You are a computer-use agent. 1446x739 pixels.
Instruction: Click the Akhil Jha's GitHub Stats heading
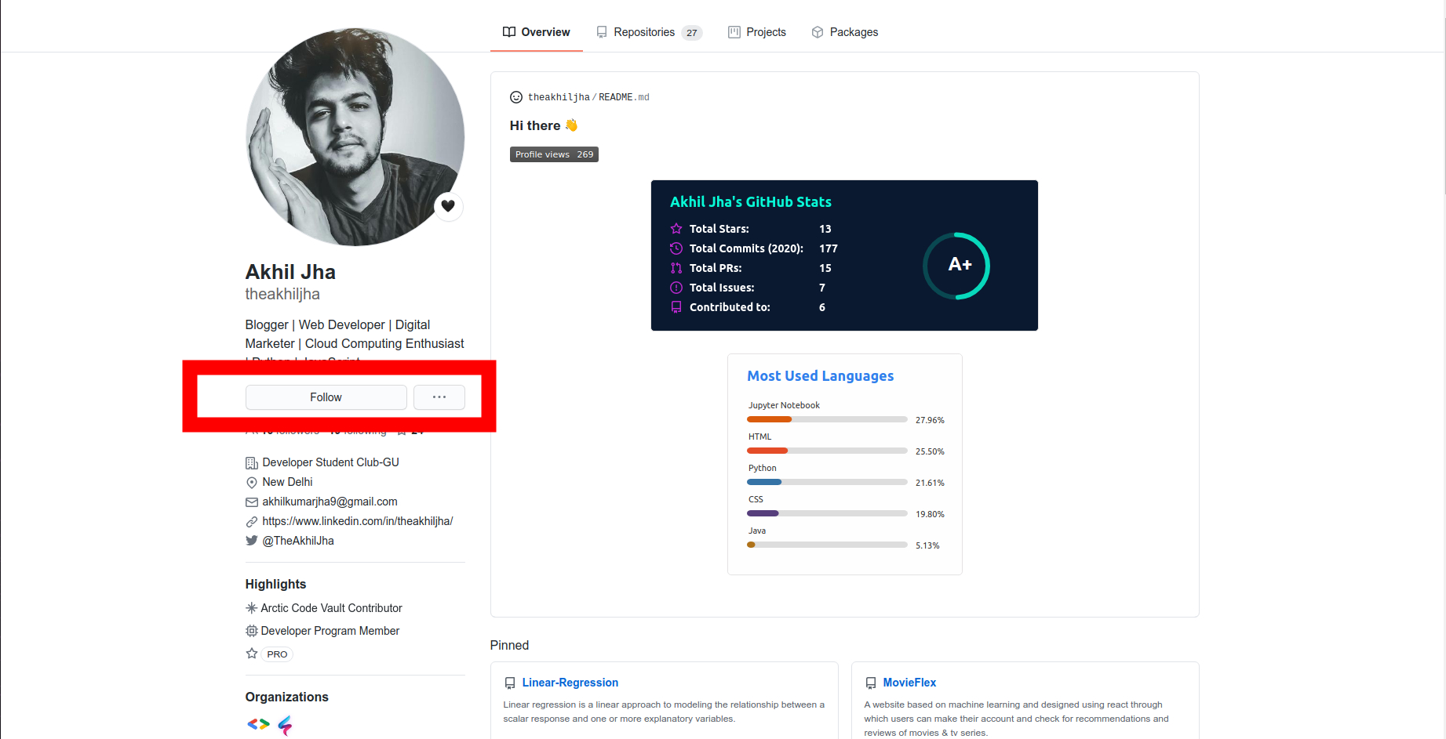[x=751, y=201]
